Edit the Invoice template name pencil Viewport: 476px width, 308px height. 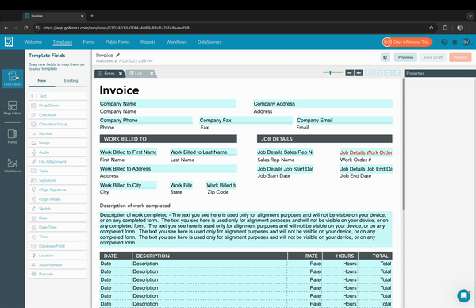[x=117, y=55]
